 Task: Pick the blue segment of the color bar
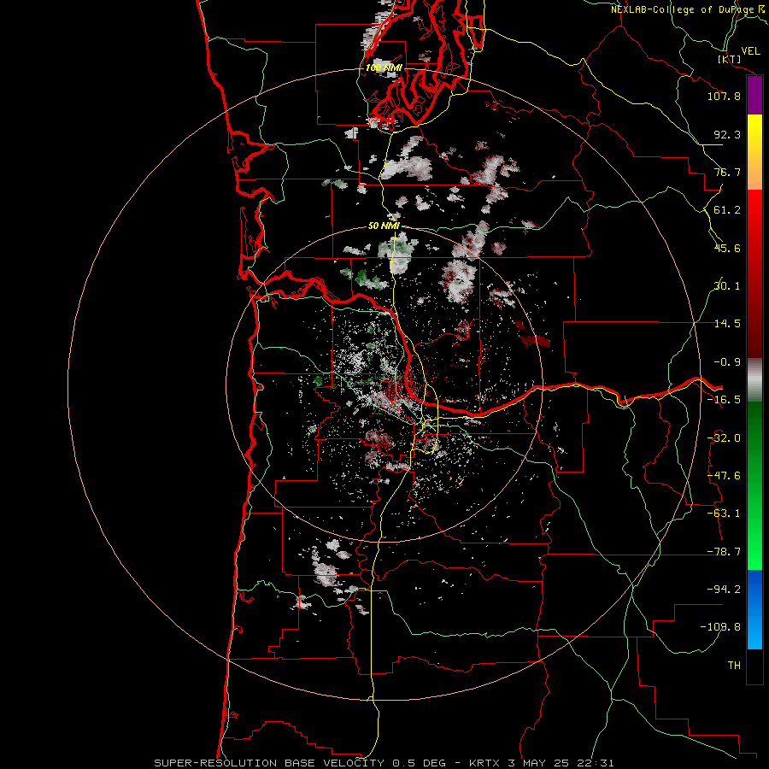click(754, 609)
